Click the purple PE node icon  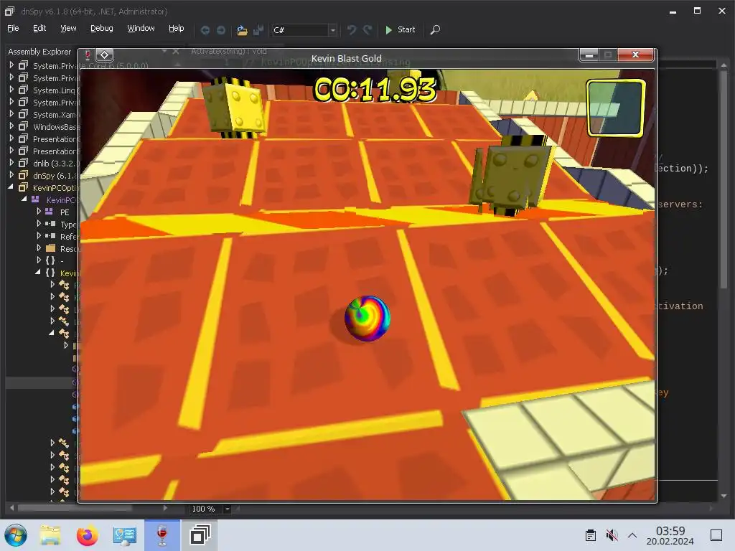pyautogui.click(x=50, y=212)
